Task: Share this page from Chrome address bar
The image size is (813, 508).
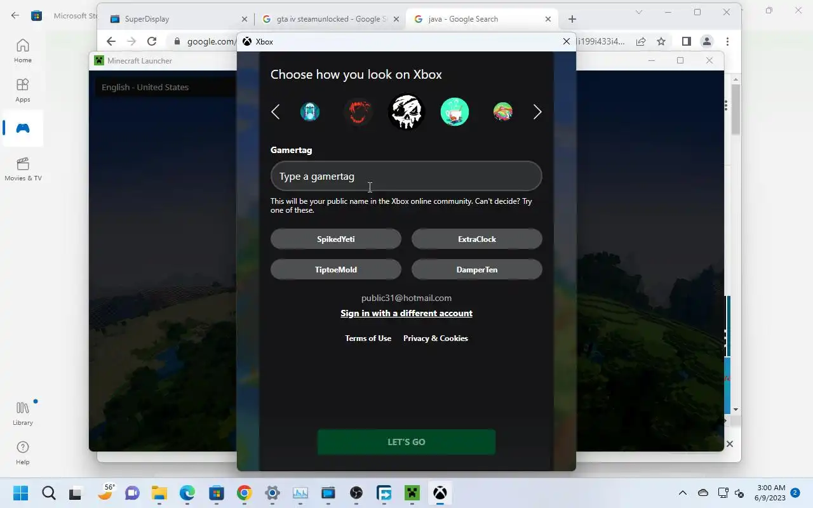Action: 641,41
